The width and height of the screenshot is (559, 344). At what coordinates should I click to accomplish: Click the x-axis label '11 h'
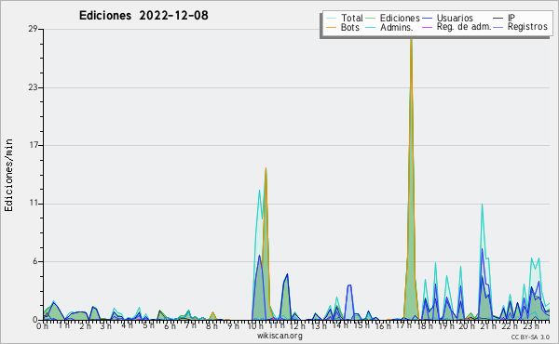pyautogui.click(x=277, y=326)
